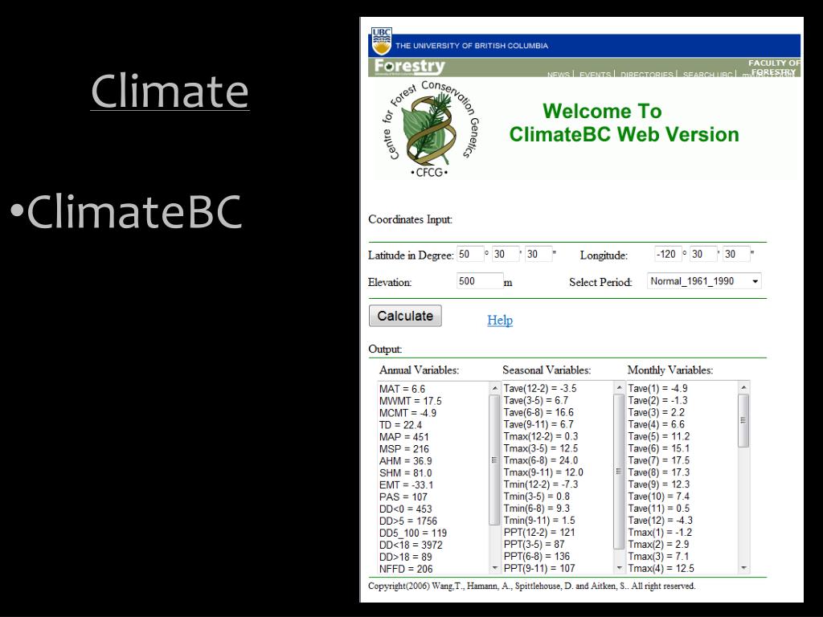Select the 'PPT(3-5) = 87' row

[534, 544]
